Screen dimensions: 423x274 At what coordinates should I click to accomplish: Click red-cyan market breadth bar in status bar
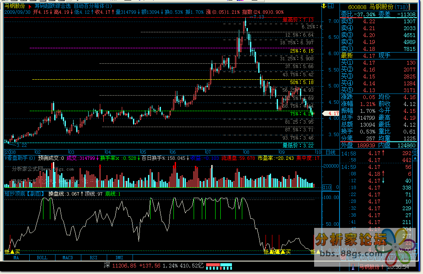point(219,266)
